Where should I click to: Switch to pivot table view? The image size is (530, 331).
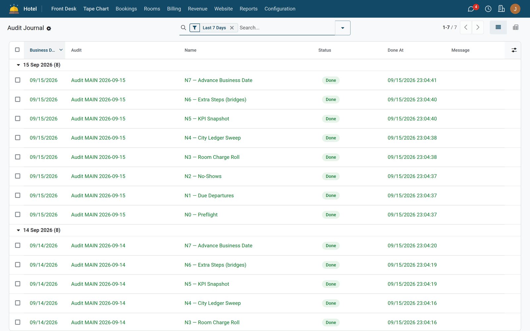pos(515,27)
